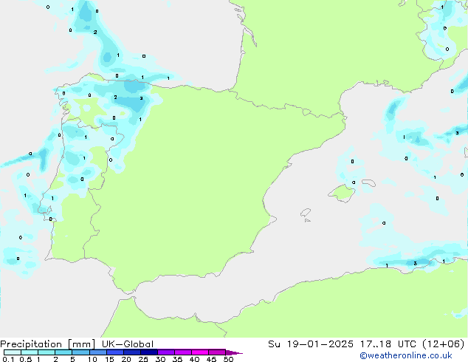Click the 15–20 mm legend color box
The image size is (468, 362).
tap(115, 352)
